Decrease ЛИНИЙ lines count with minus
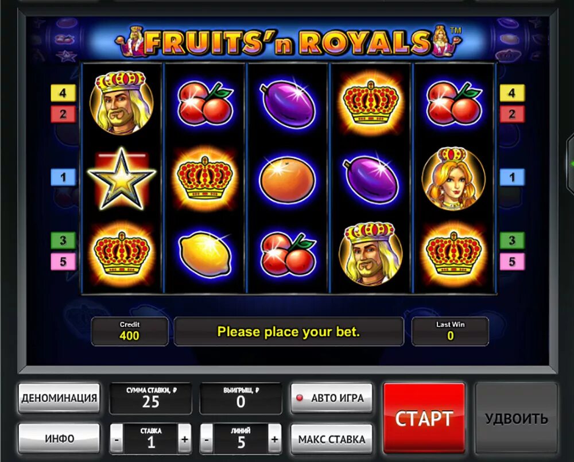Image resolution: width=574 pixels, height=462 pixels. pos(207,439)
